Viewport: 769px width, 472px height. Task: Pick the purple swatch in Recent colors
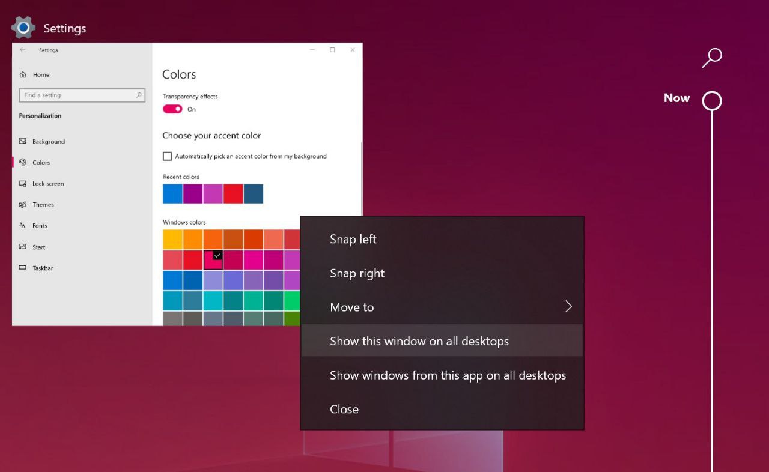pyautogui.click(x=193, y=193)
